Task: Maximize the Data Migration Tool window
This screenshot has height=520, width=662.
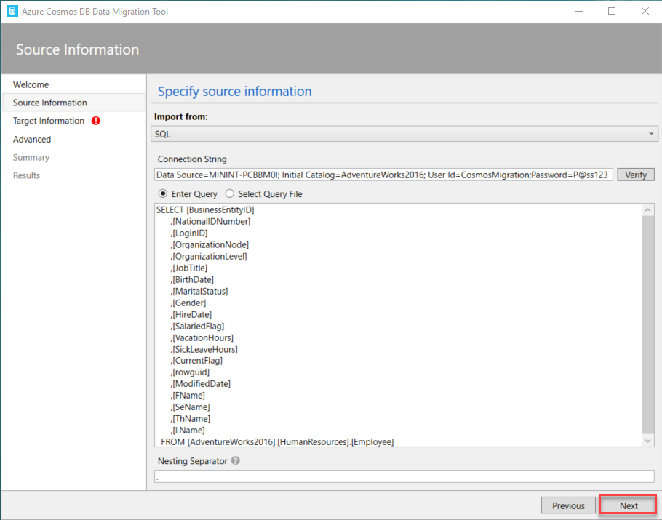Action: [x=612, y=11]
